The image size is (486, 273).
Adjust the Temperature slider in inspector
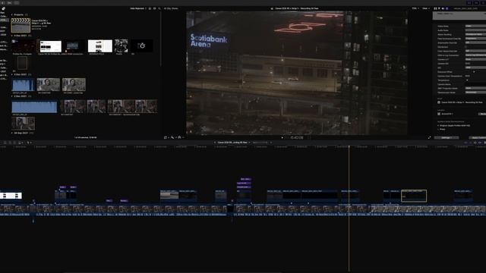[468, 80]
